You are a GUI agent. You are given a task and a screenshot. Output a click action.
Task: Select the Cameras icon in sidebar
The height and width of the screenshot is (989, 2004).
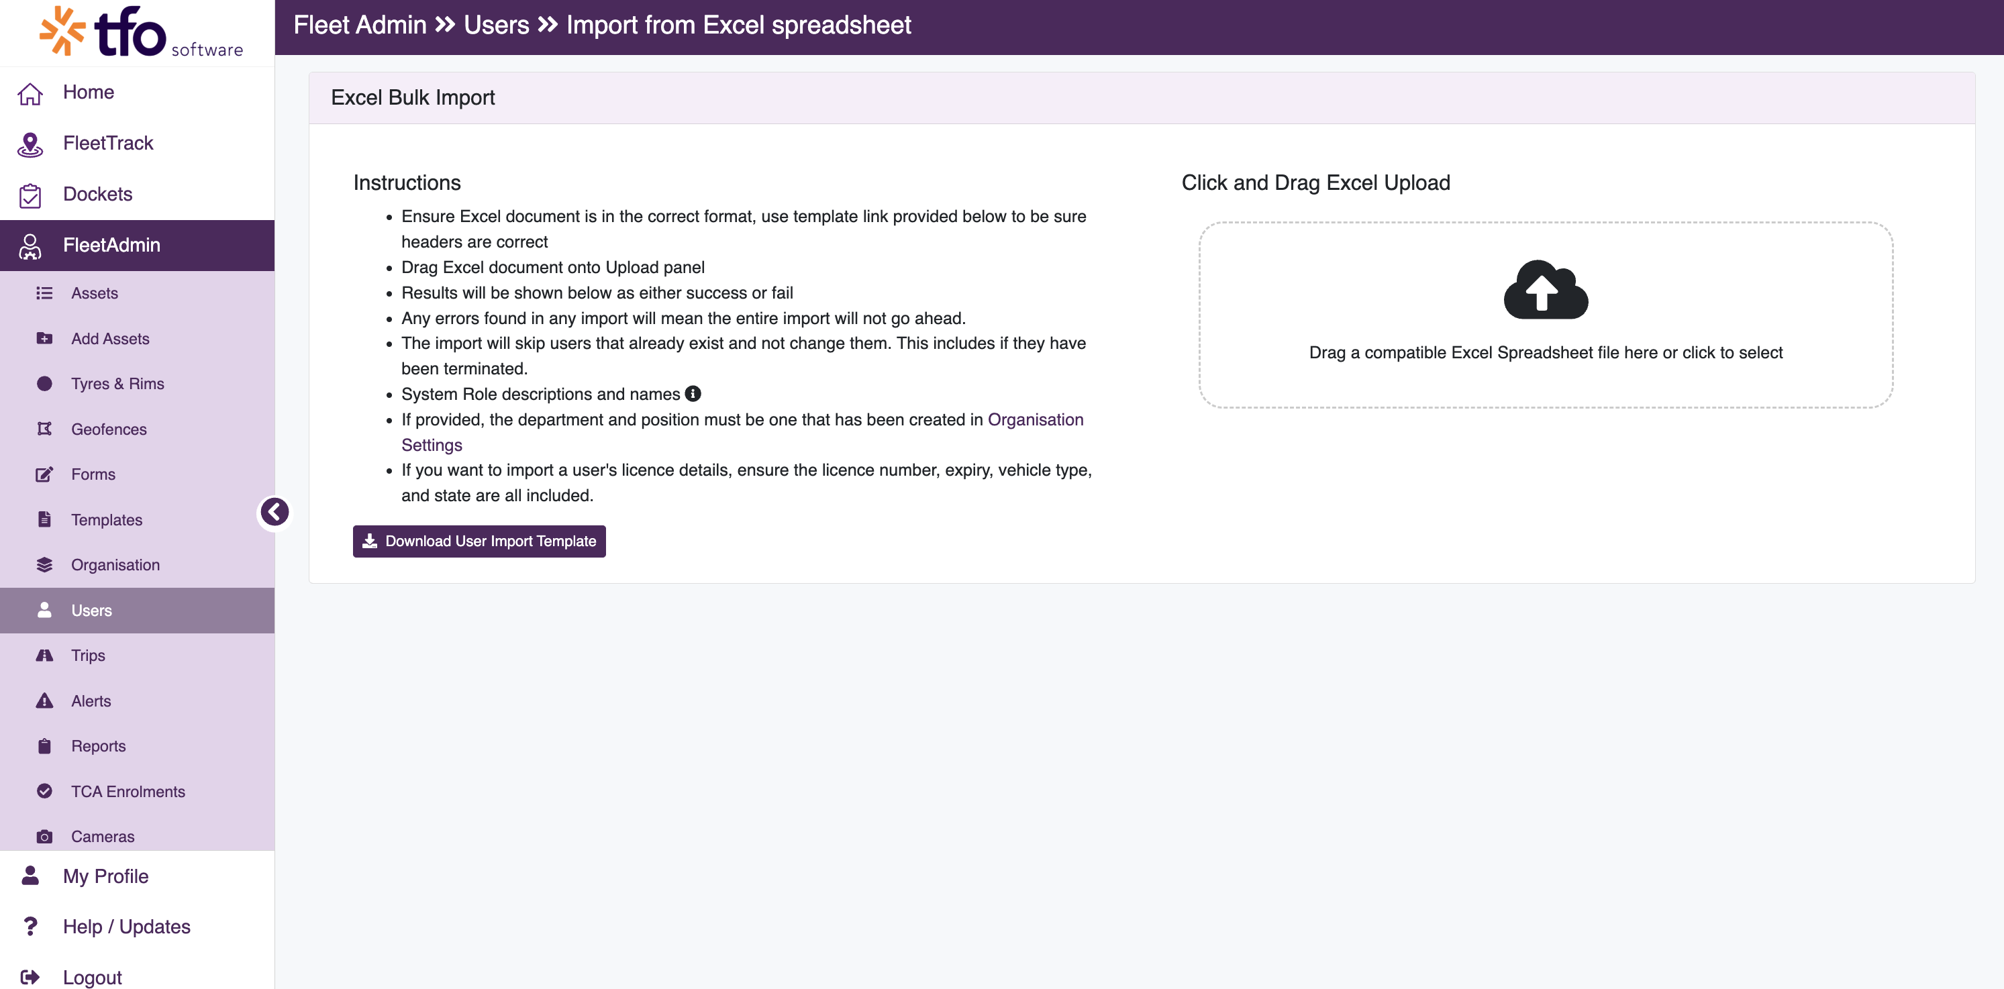44,837
